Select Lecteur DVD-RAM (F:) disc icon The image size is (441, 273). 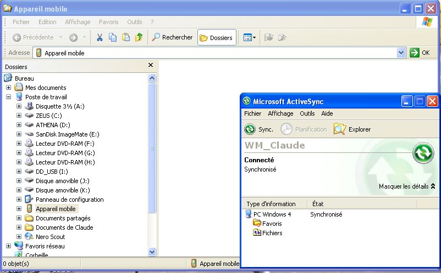(x=29, y=143)
